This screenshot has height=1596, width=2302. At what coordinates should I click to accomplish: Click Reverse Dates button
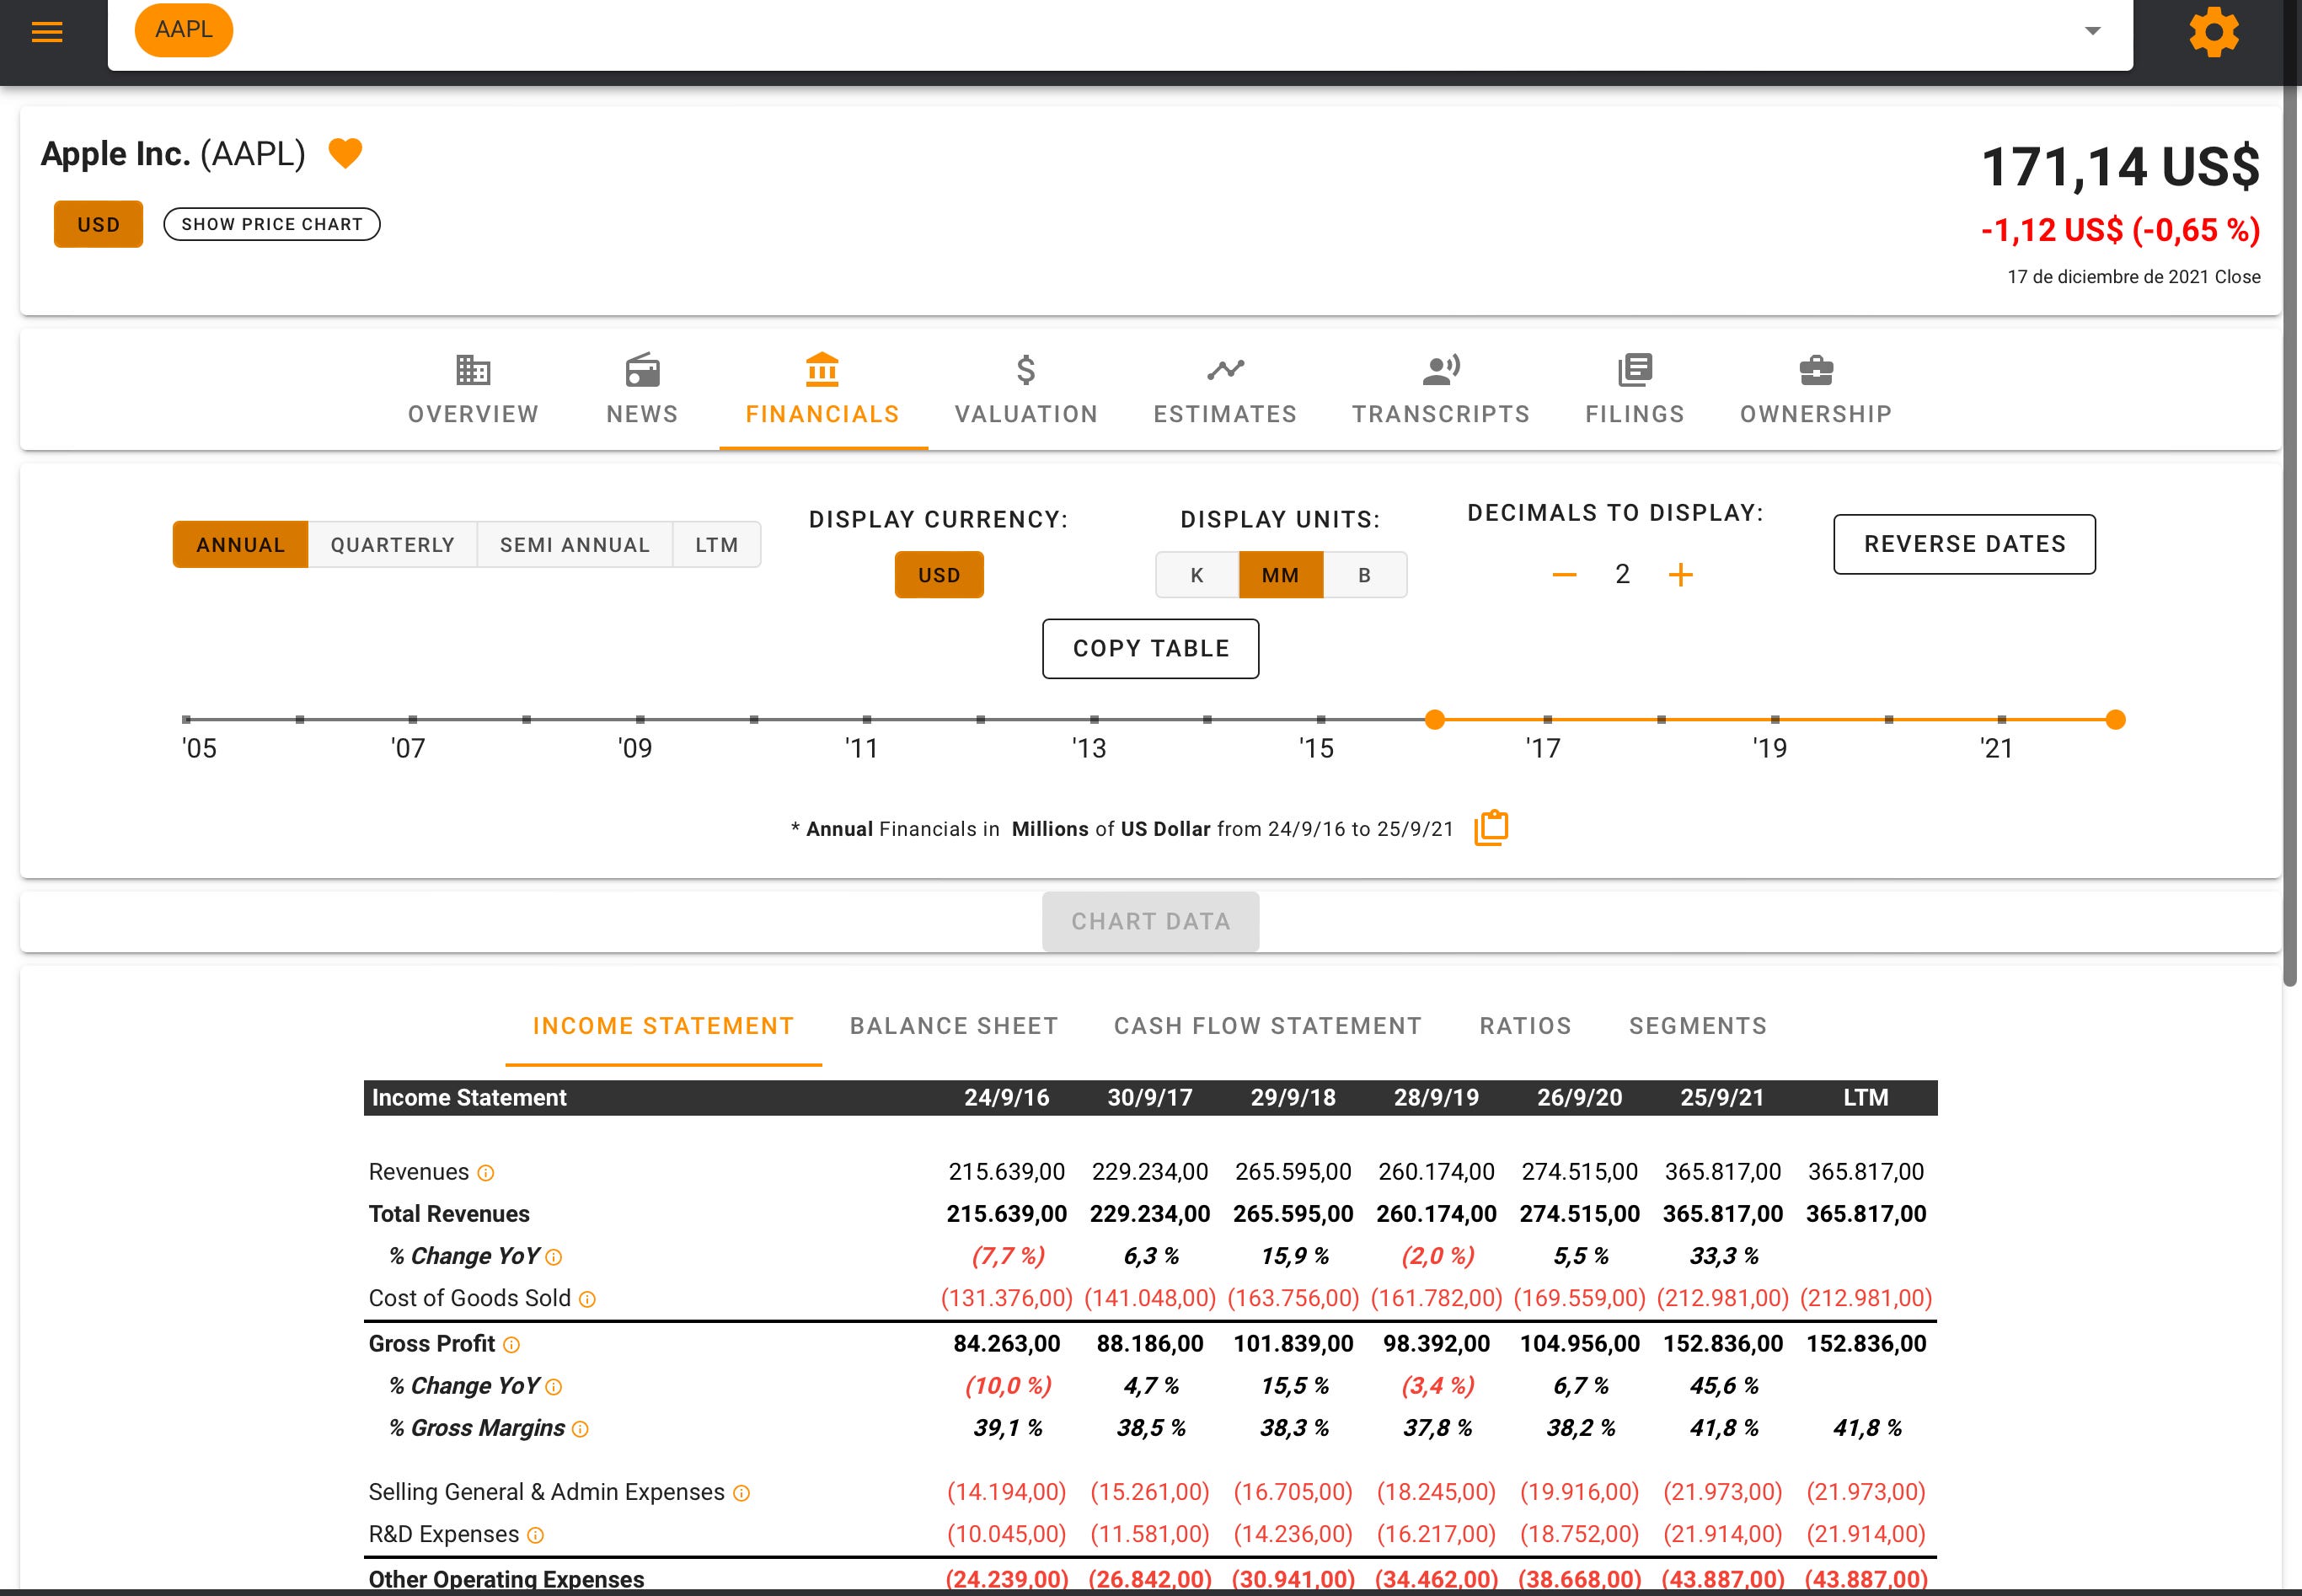(1964, 544)
